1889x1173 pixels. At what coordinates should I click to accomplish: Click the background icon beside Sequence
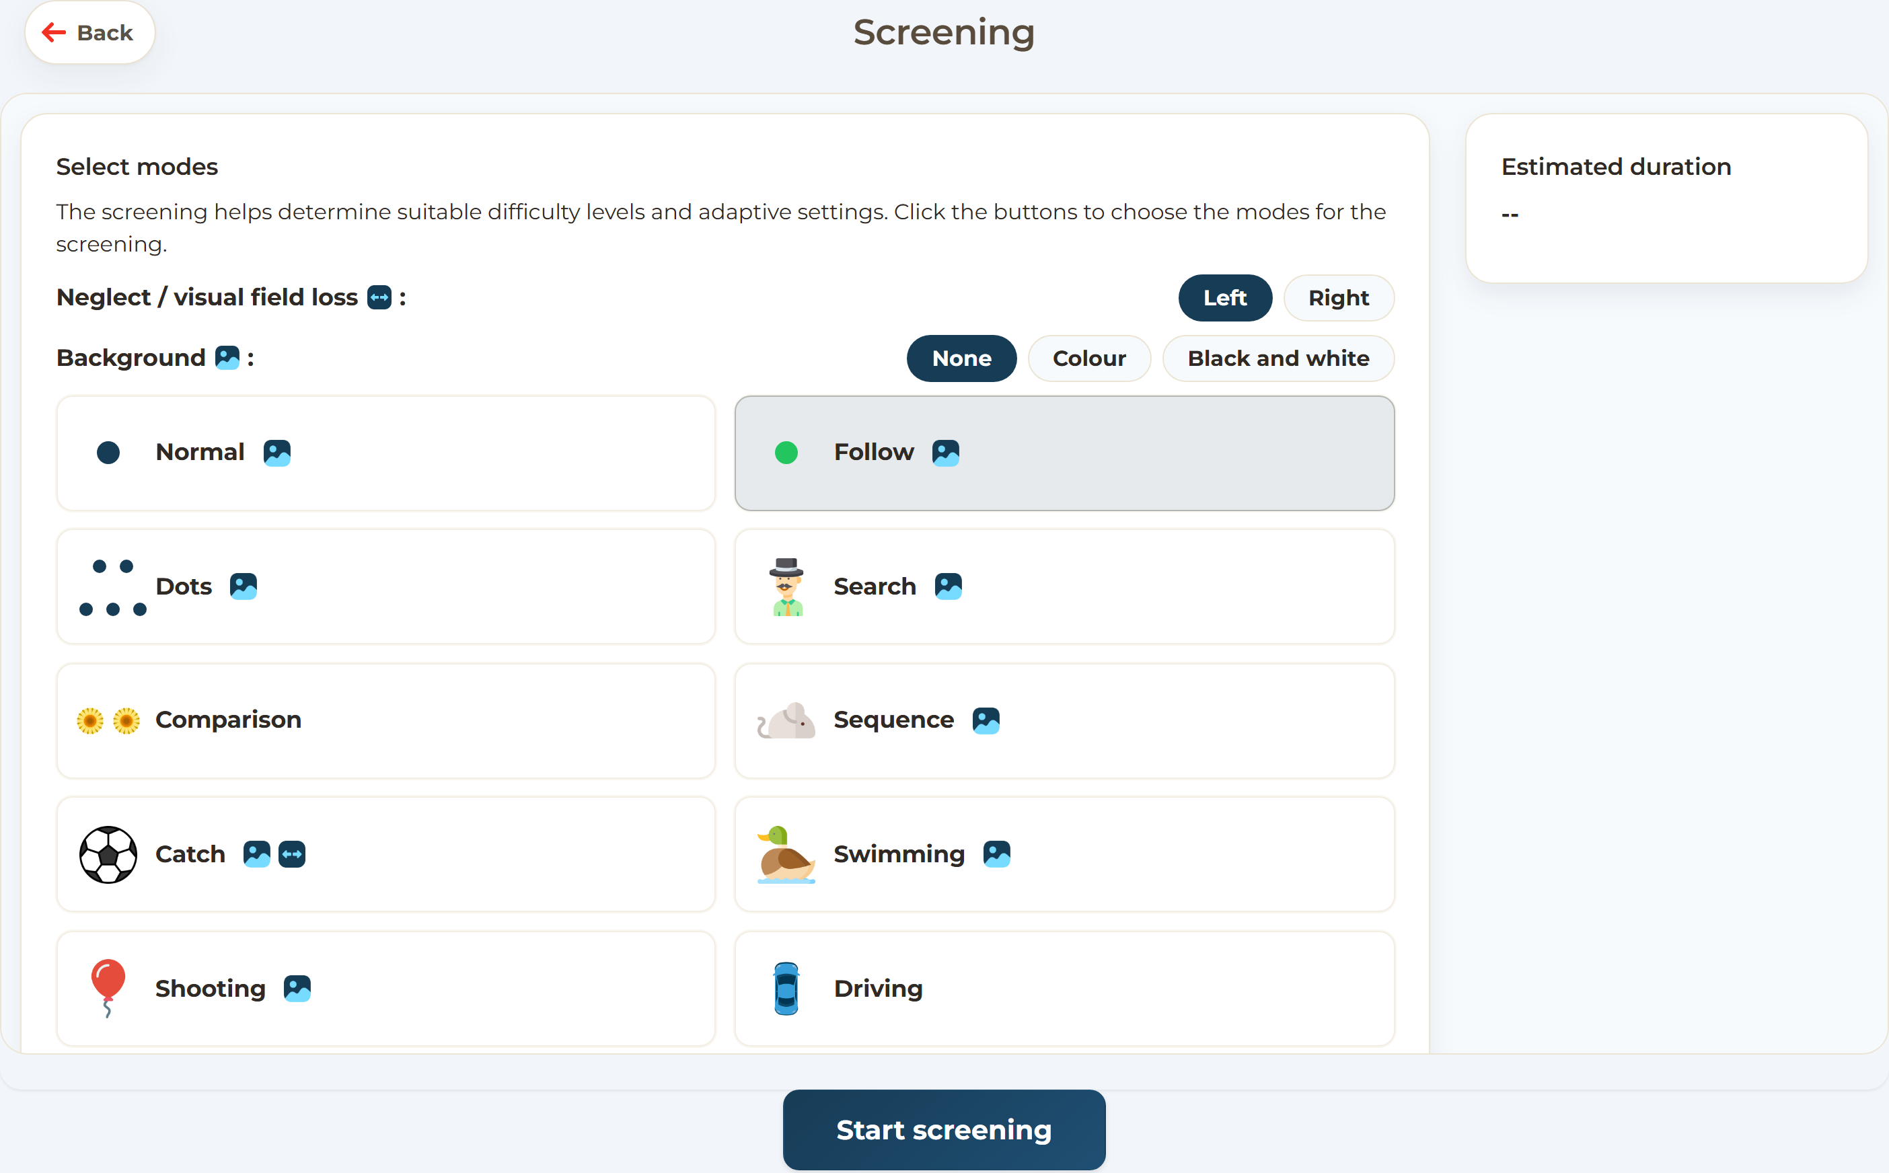[986, 720]
